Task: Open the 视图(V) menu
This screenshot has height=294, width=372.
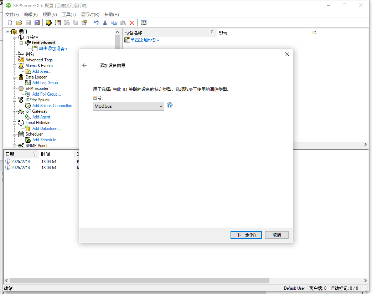Action: pos(50,15)
